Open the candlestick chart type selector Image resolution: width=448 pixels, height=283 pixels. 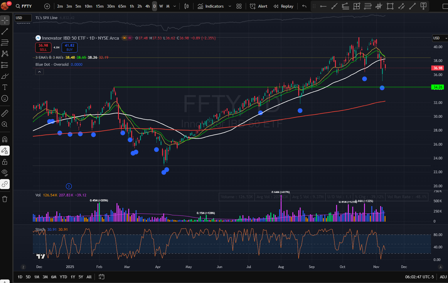(186, 6)
